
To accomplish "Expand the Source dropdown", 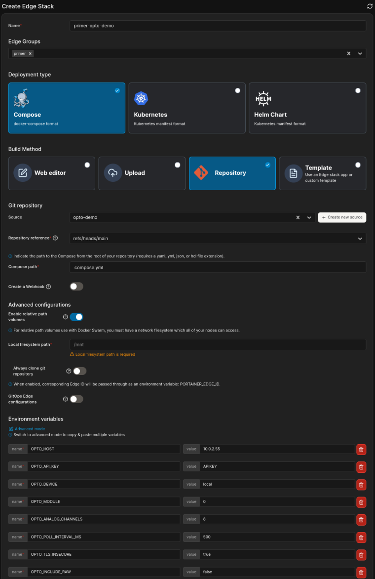I will pyautogui.click(x=309, y=217).
